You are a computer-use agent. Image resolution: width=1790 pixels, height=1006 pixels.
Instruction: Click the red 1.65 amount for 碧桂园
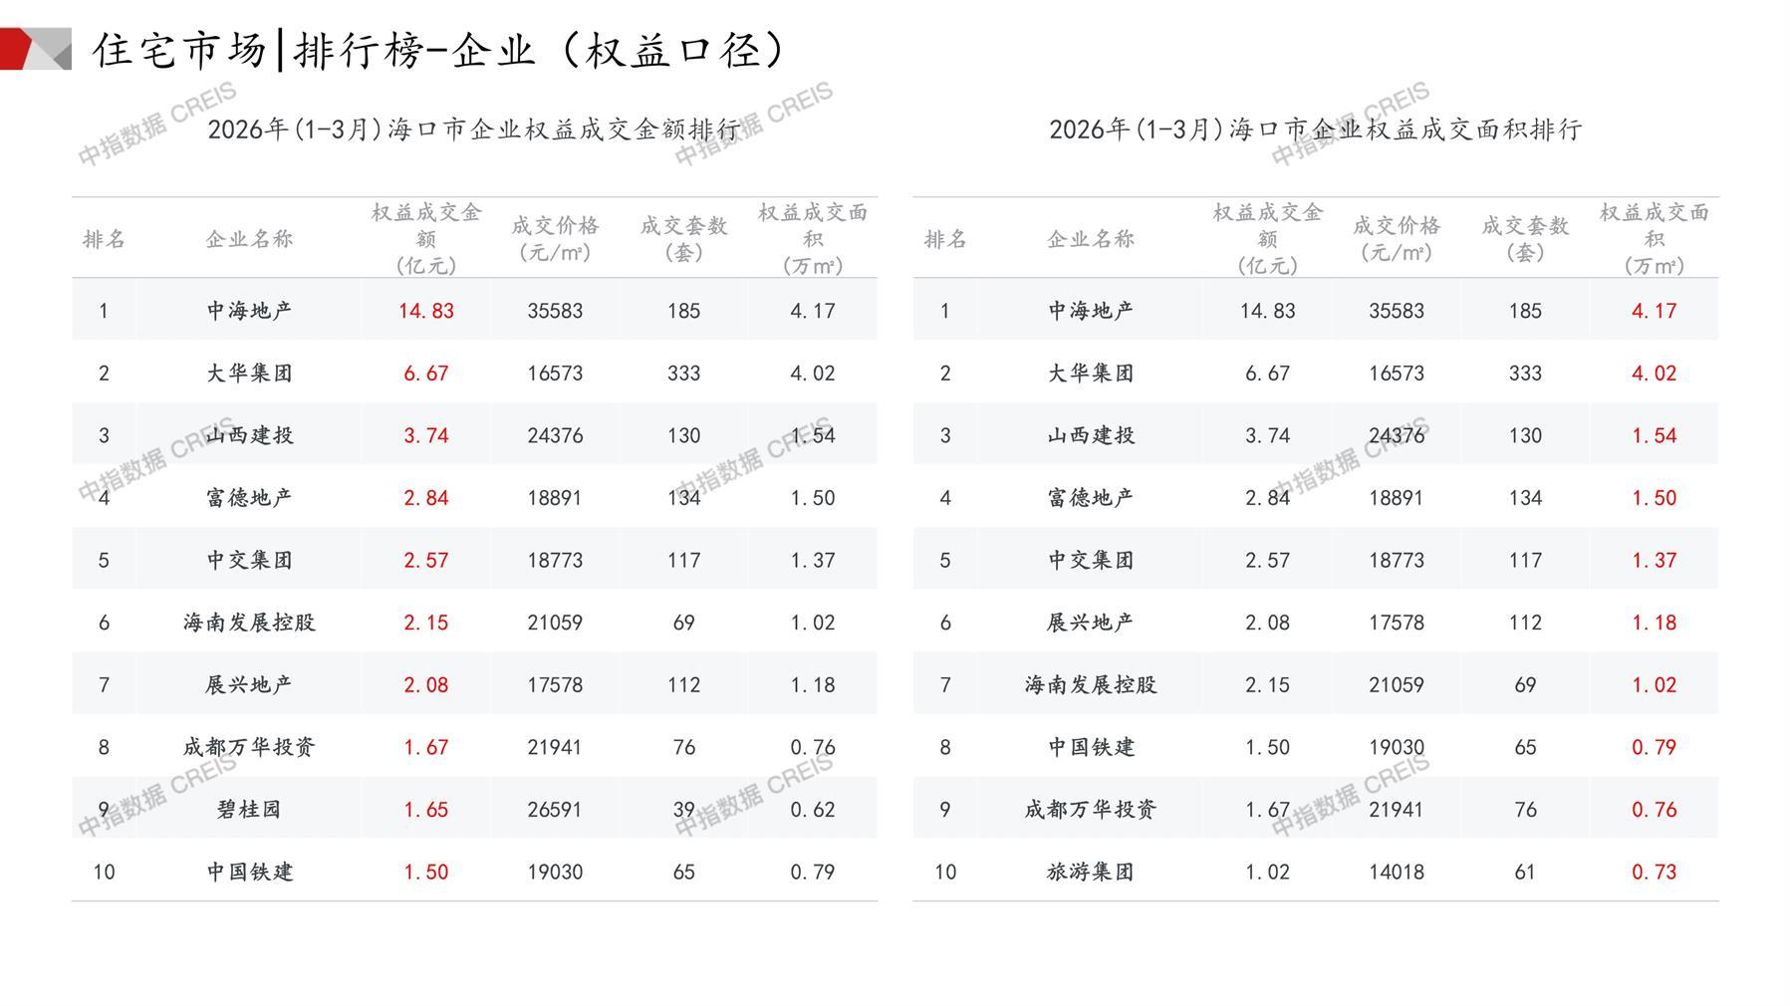(x=425, y=810)
